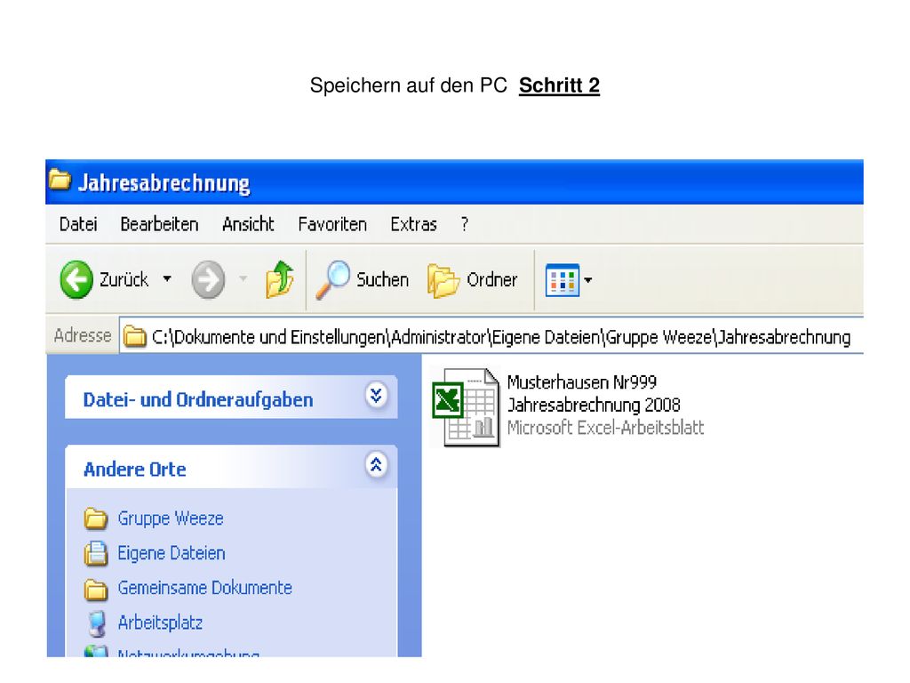Open the ? help menu
Viewport: 910px width, 683px height.
coord(464,224)
